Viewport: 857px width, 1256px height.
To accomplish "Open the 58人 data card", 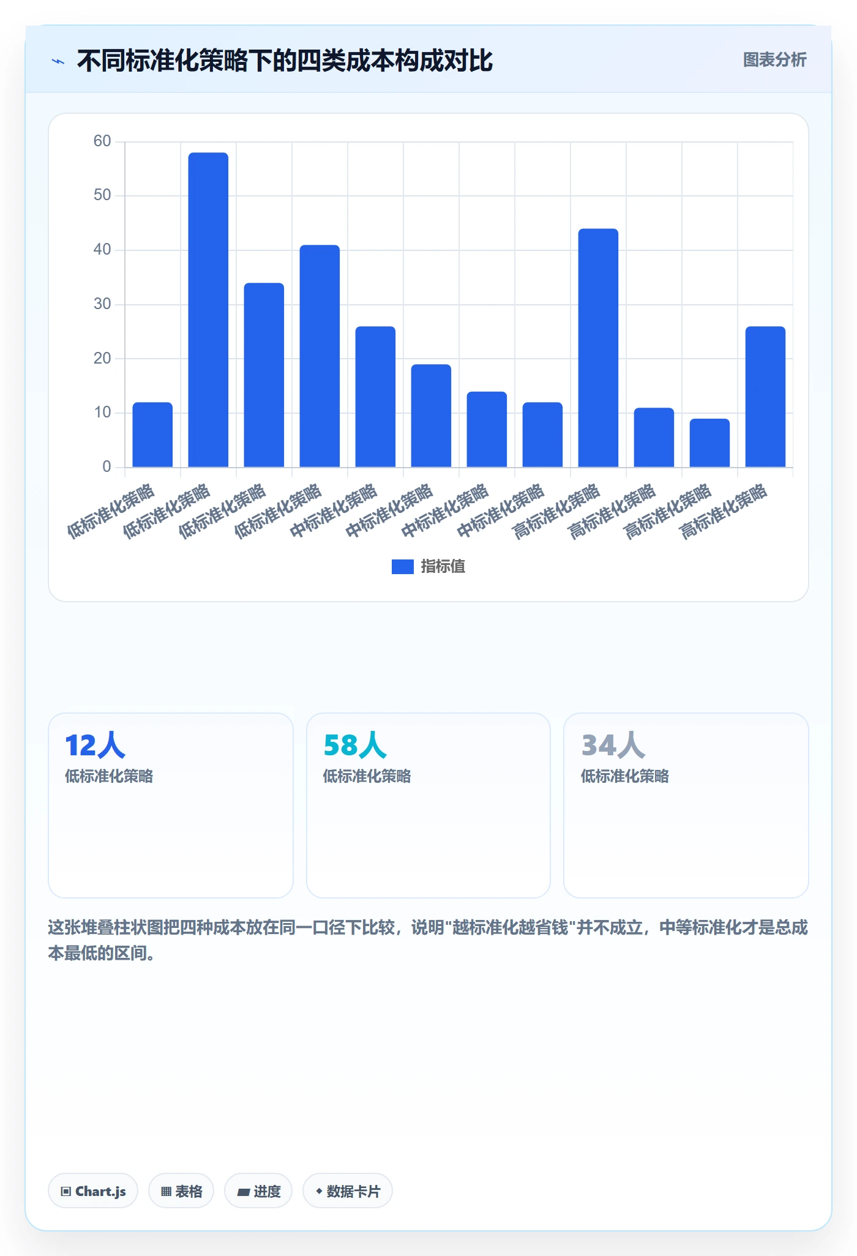I will [x=428, y=805].
